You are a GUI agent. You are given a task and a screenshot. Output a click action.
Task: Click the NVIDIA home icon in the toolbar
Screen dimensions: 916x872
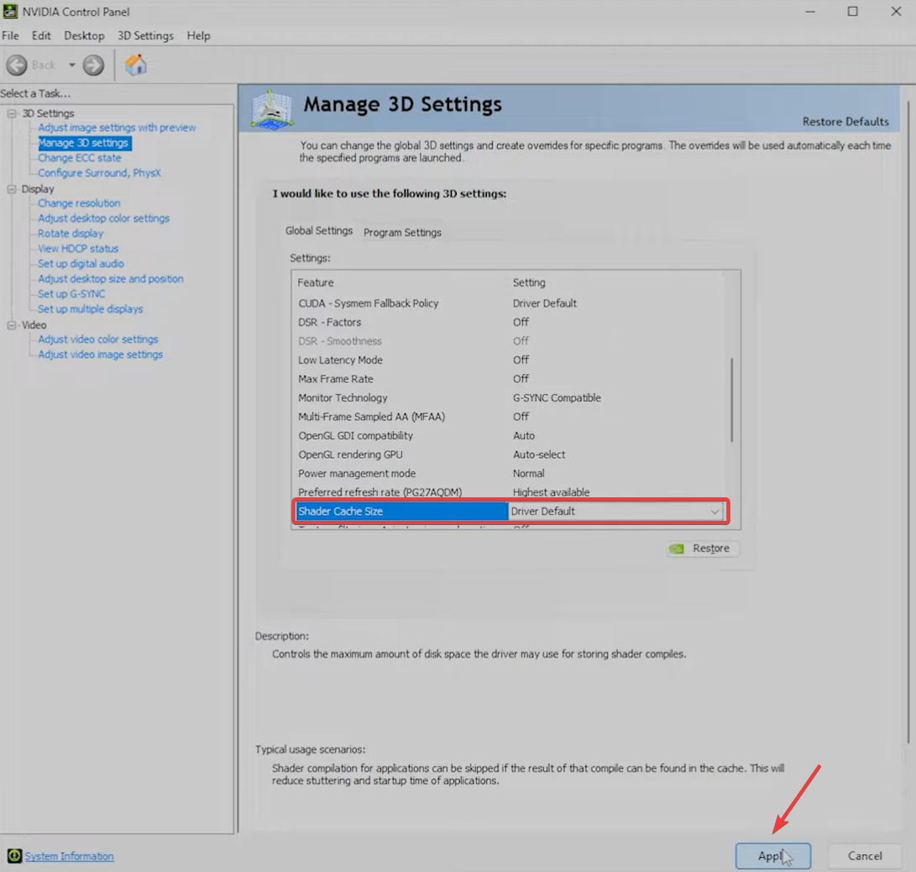pos(134,65)
